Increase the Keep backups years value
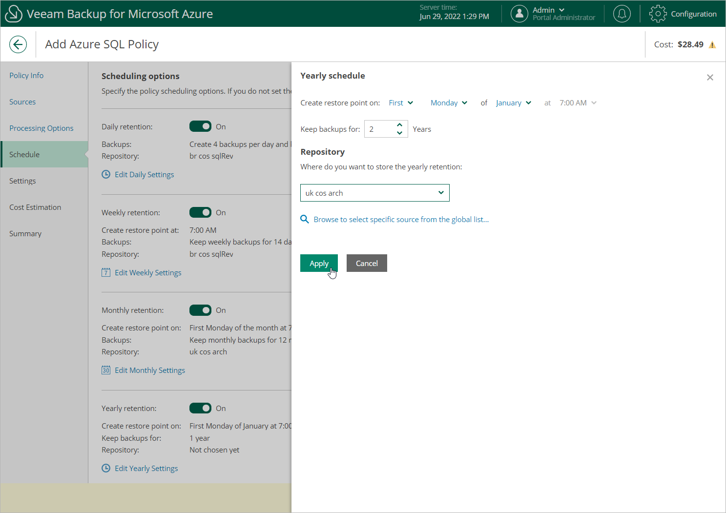726x513 pixels. coord(399,125)
